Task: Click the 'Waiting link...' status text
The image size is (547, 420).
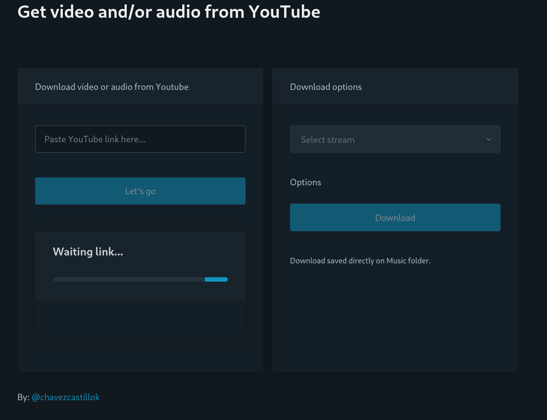Action: pos(88,252)
